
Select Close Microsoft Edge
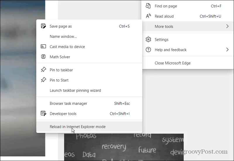(188, 63)
